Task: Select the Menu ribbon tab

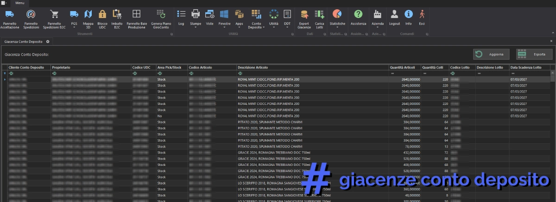Action: (20, 3)
